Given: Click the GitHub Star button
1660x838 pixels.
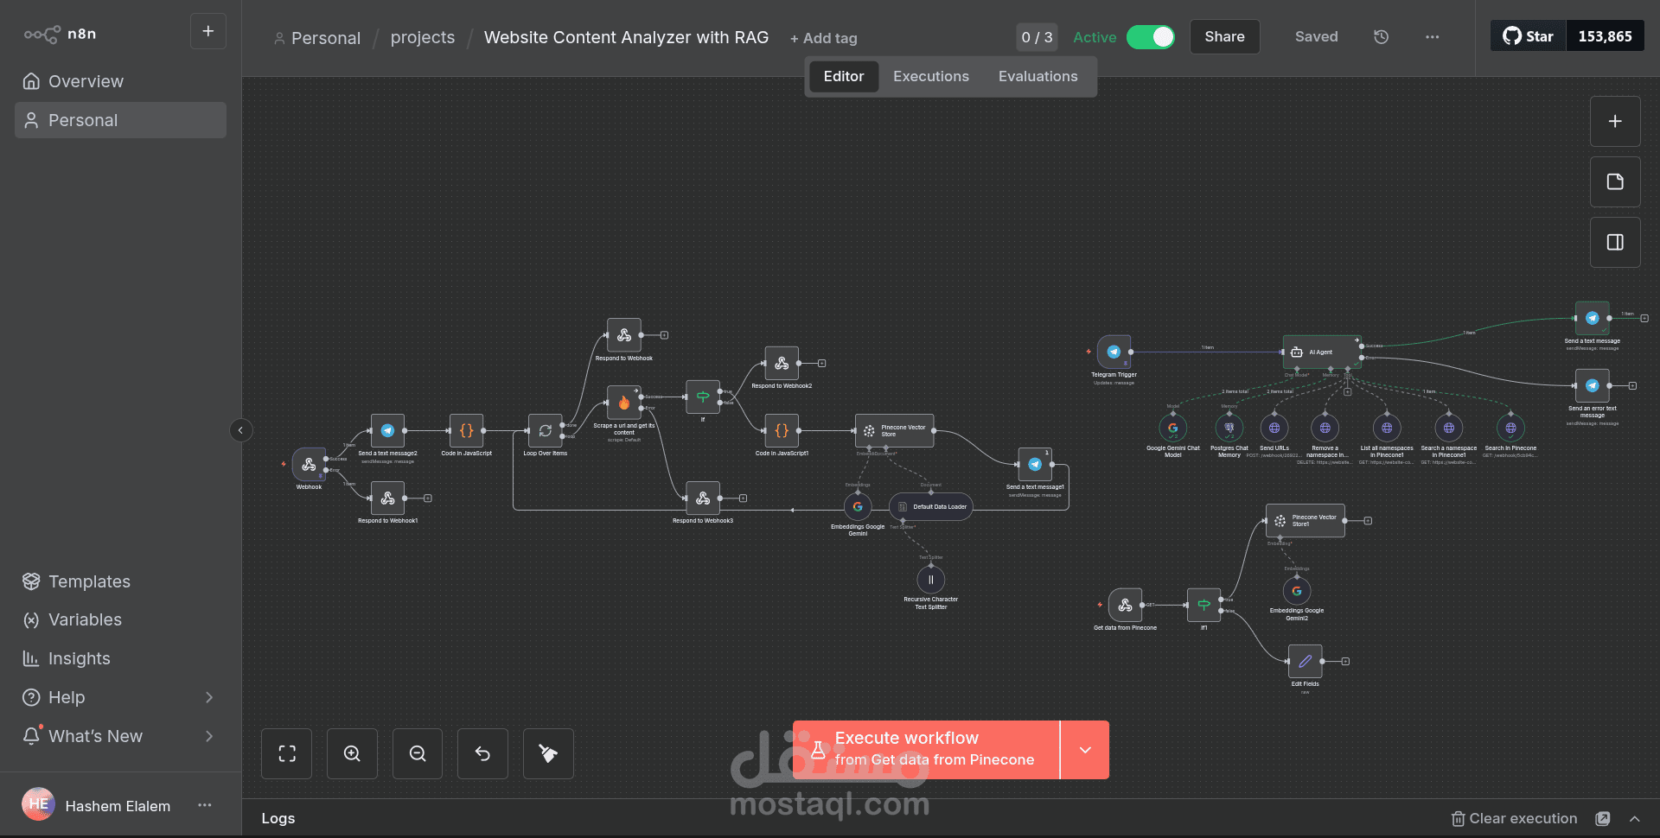Looking at the screenshot, I should [1529, 36].
